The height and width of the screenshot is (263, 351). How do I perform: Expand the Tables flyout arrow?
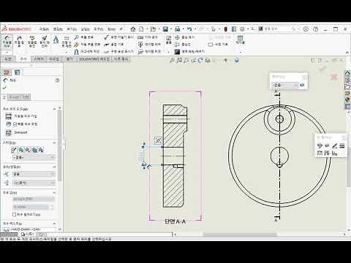click(241, 52)
